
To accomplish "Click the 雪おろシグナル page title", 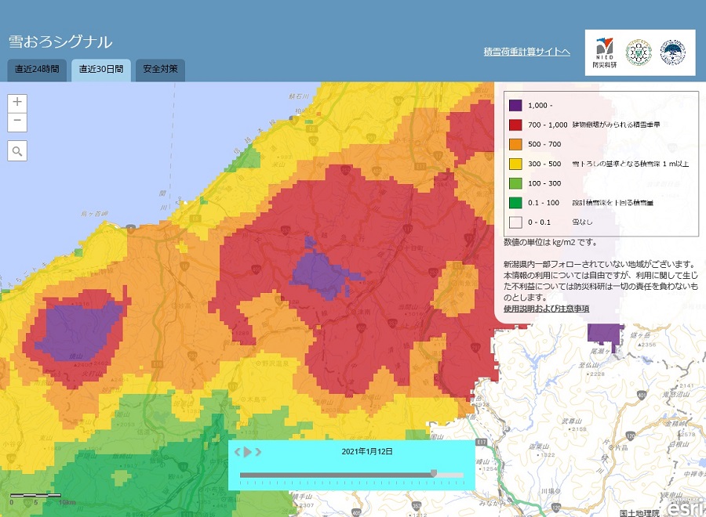I will 60,42.
